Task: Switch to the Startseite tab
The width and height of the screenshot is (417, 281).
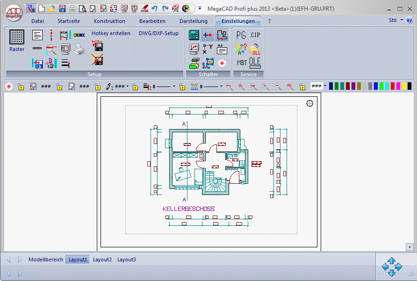Action: tap(69, 21)
